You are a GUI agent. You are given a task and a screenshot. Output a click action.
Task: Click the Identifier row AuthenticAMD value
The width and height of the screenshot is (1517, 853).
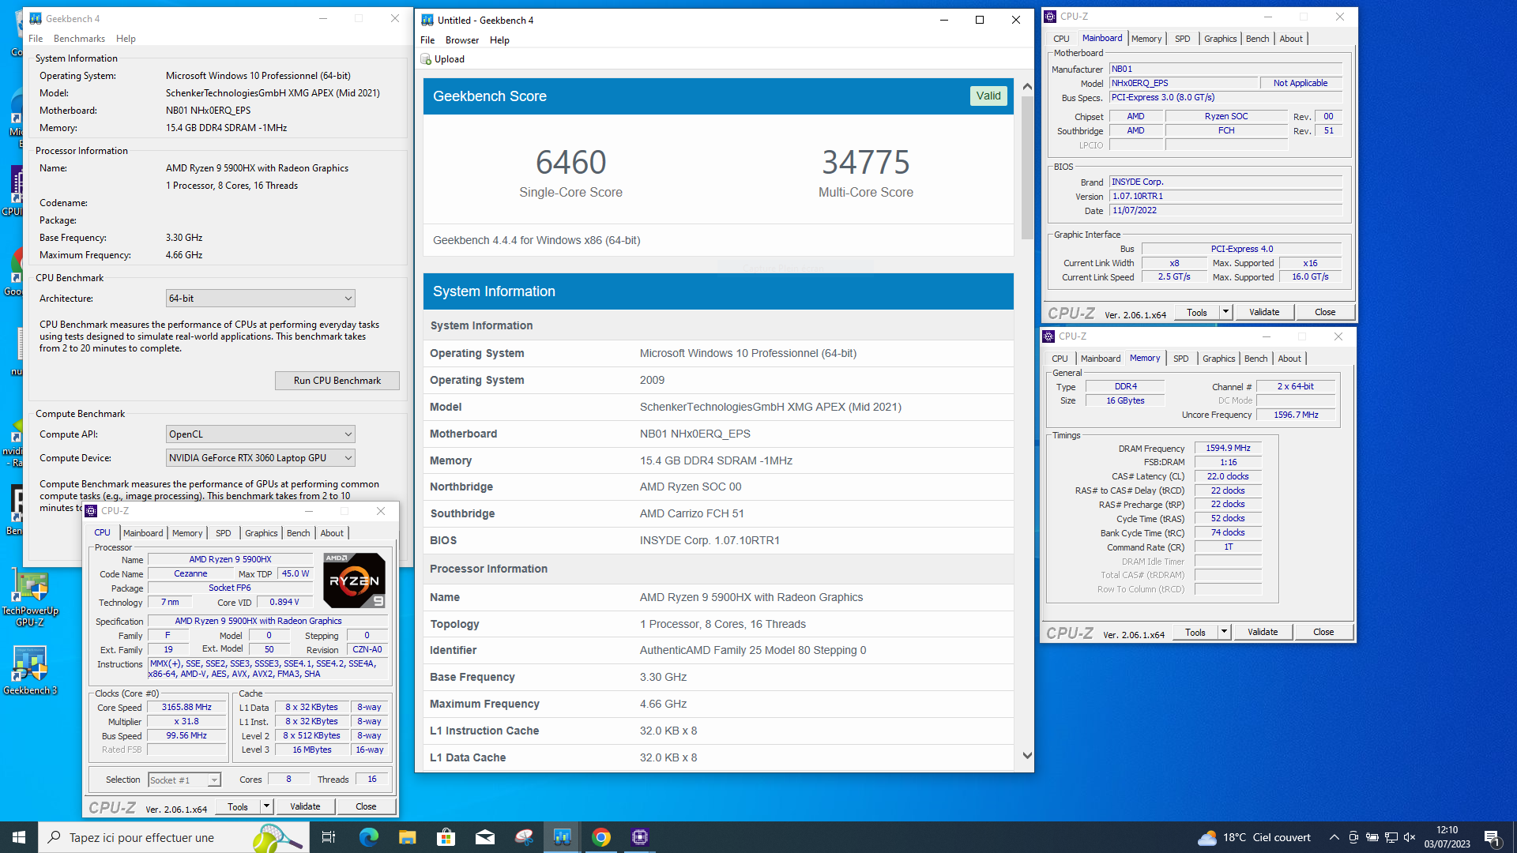pos(752,651)
